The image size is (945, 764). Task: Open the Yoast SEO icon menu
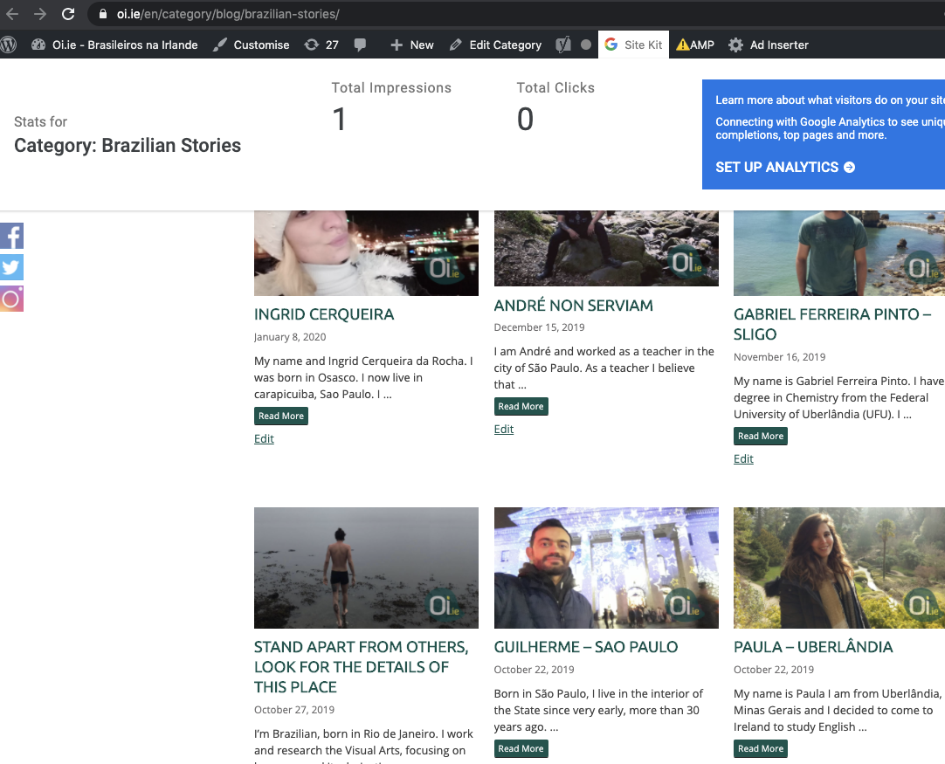pyautogui.click(x=563, y=45)
